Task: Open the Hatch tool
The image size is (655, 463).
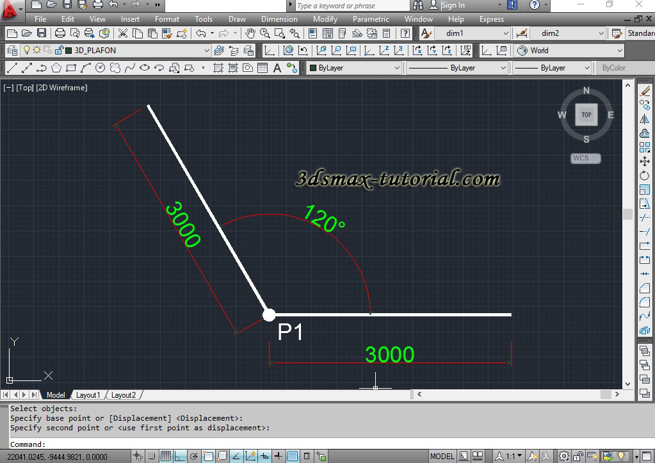Action: (218, 68)
